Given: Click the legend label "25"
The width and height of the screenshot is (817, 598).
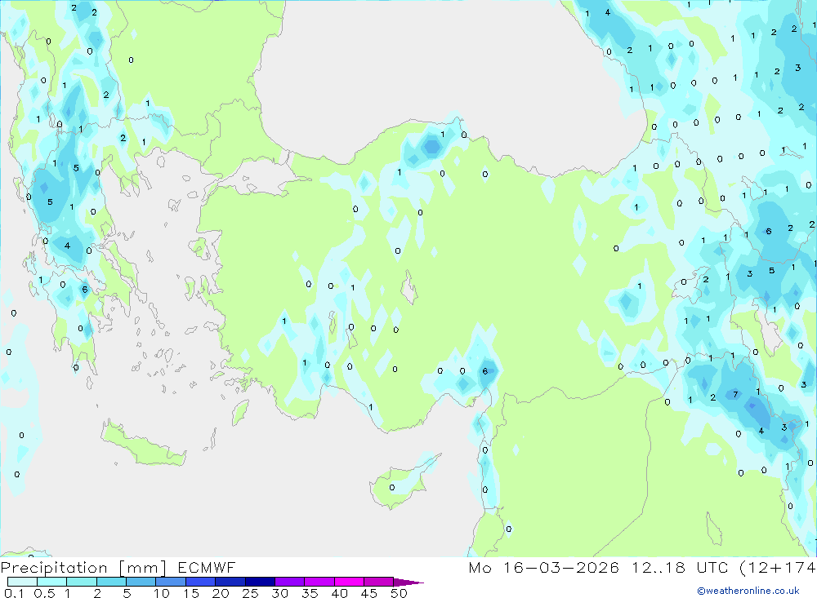Looking at the screenshot, I should [x=250, y=593].
